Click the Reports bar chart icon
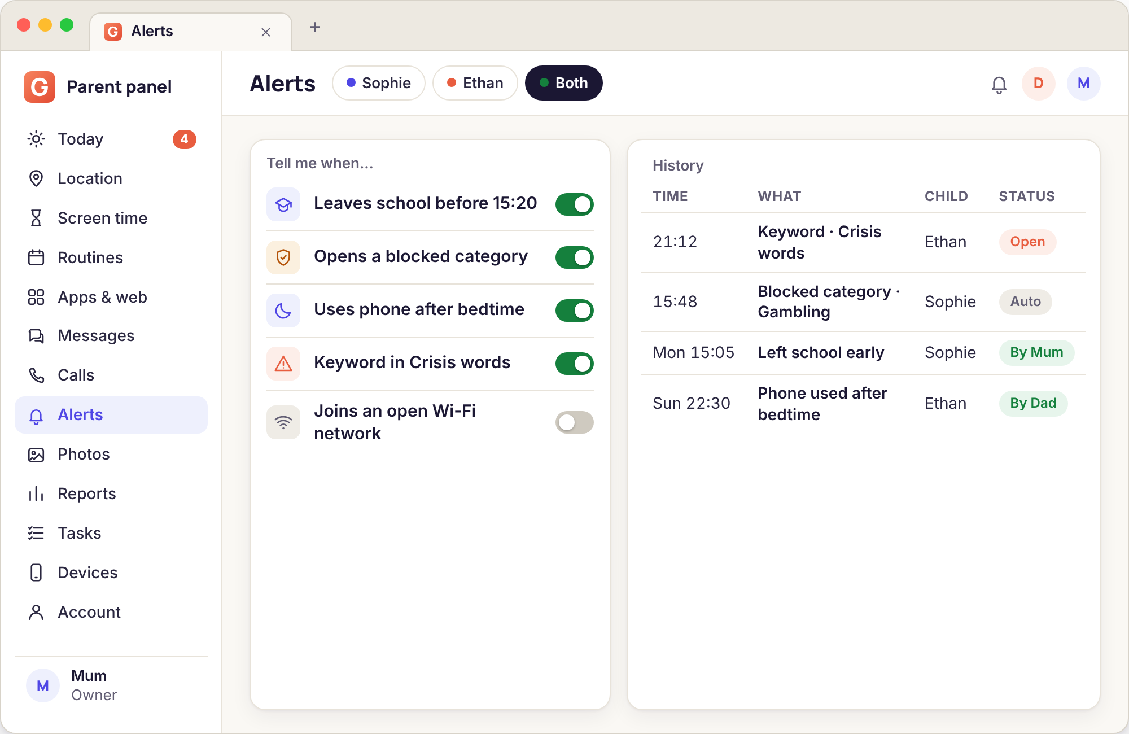The image size is (1129, 734). (36, 493)
